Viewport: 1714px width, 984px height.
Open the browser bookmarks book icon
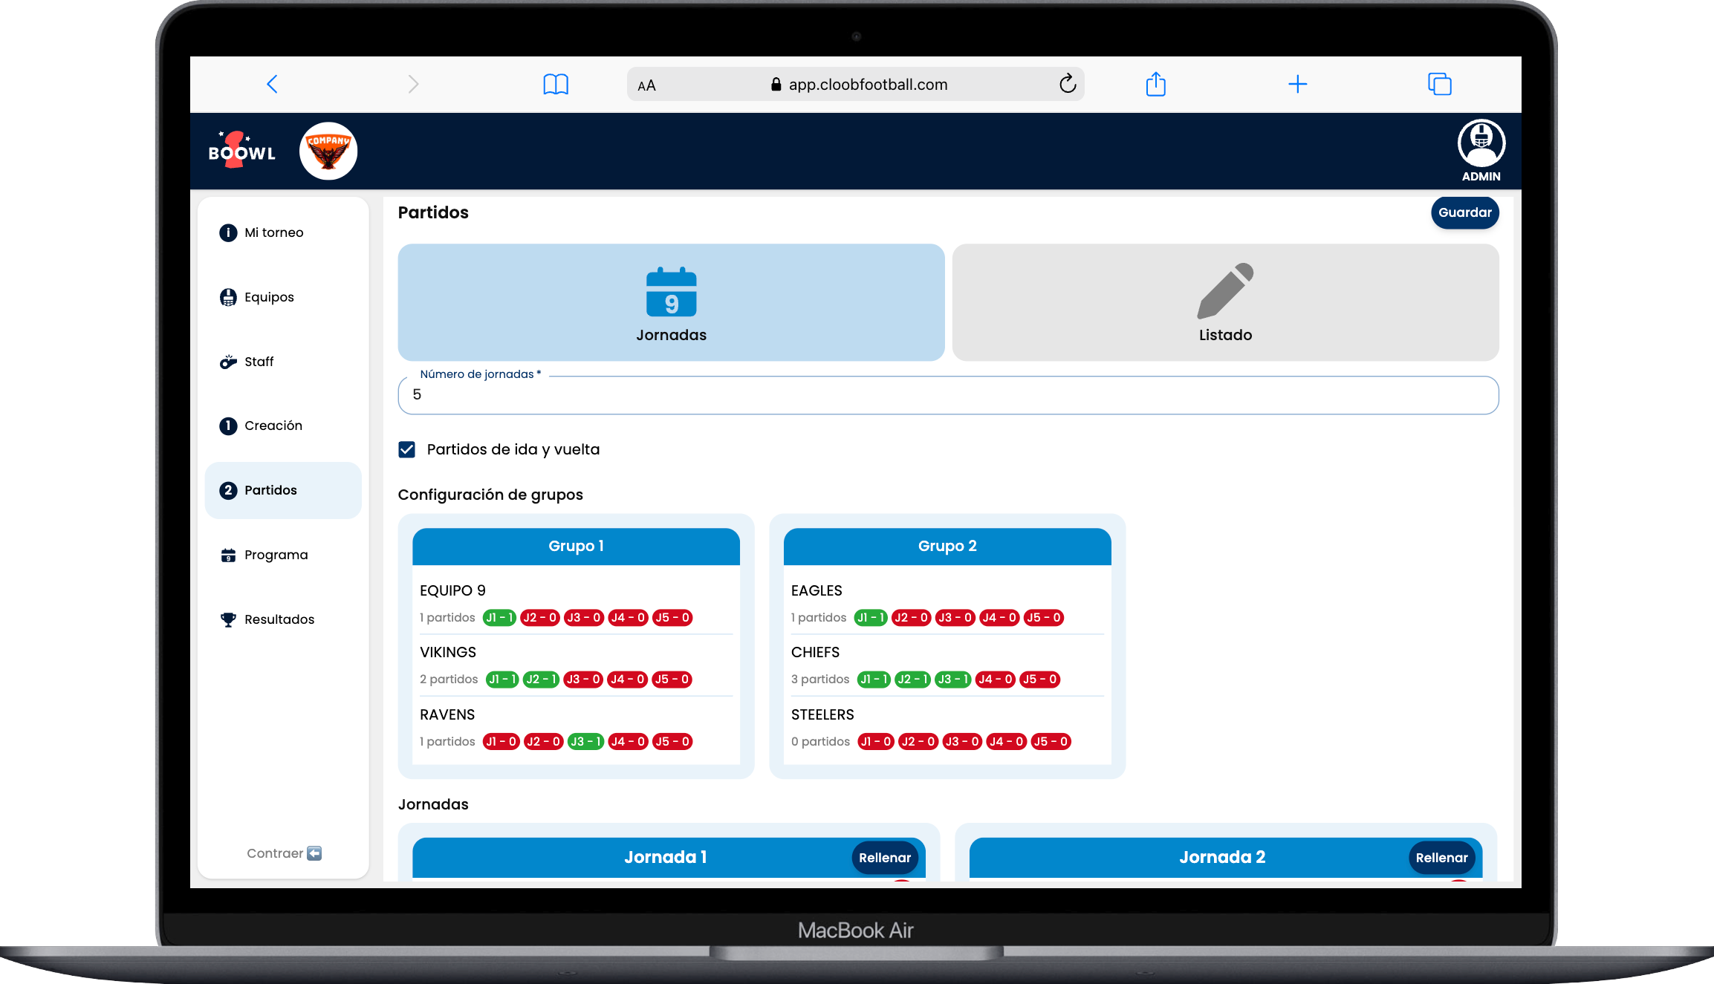tap(555, 84)
